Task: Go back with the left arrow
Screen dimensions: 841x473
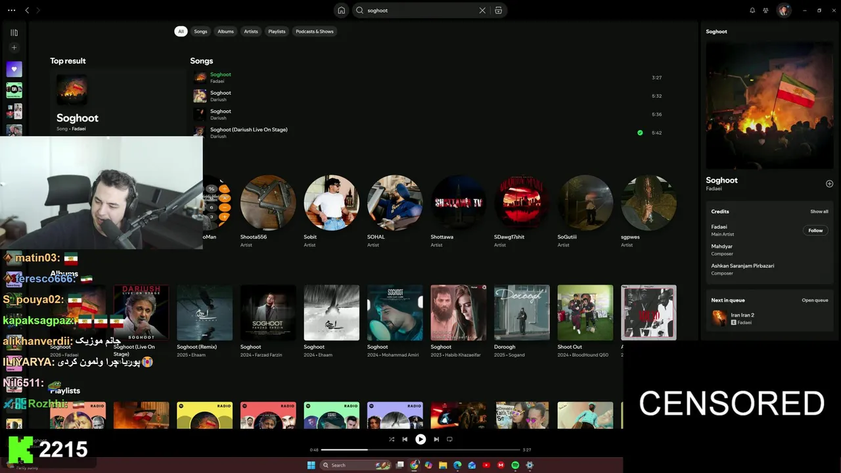Action: point(27,11)
